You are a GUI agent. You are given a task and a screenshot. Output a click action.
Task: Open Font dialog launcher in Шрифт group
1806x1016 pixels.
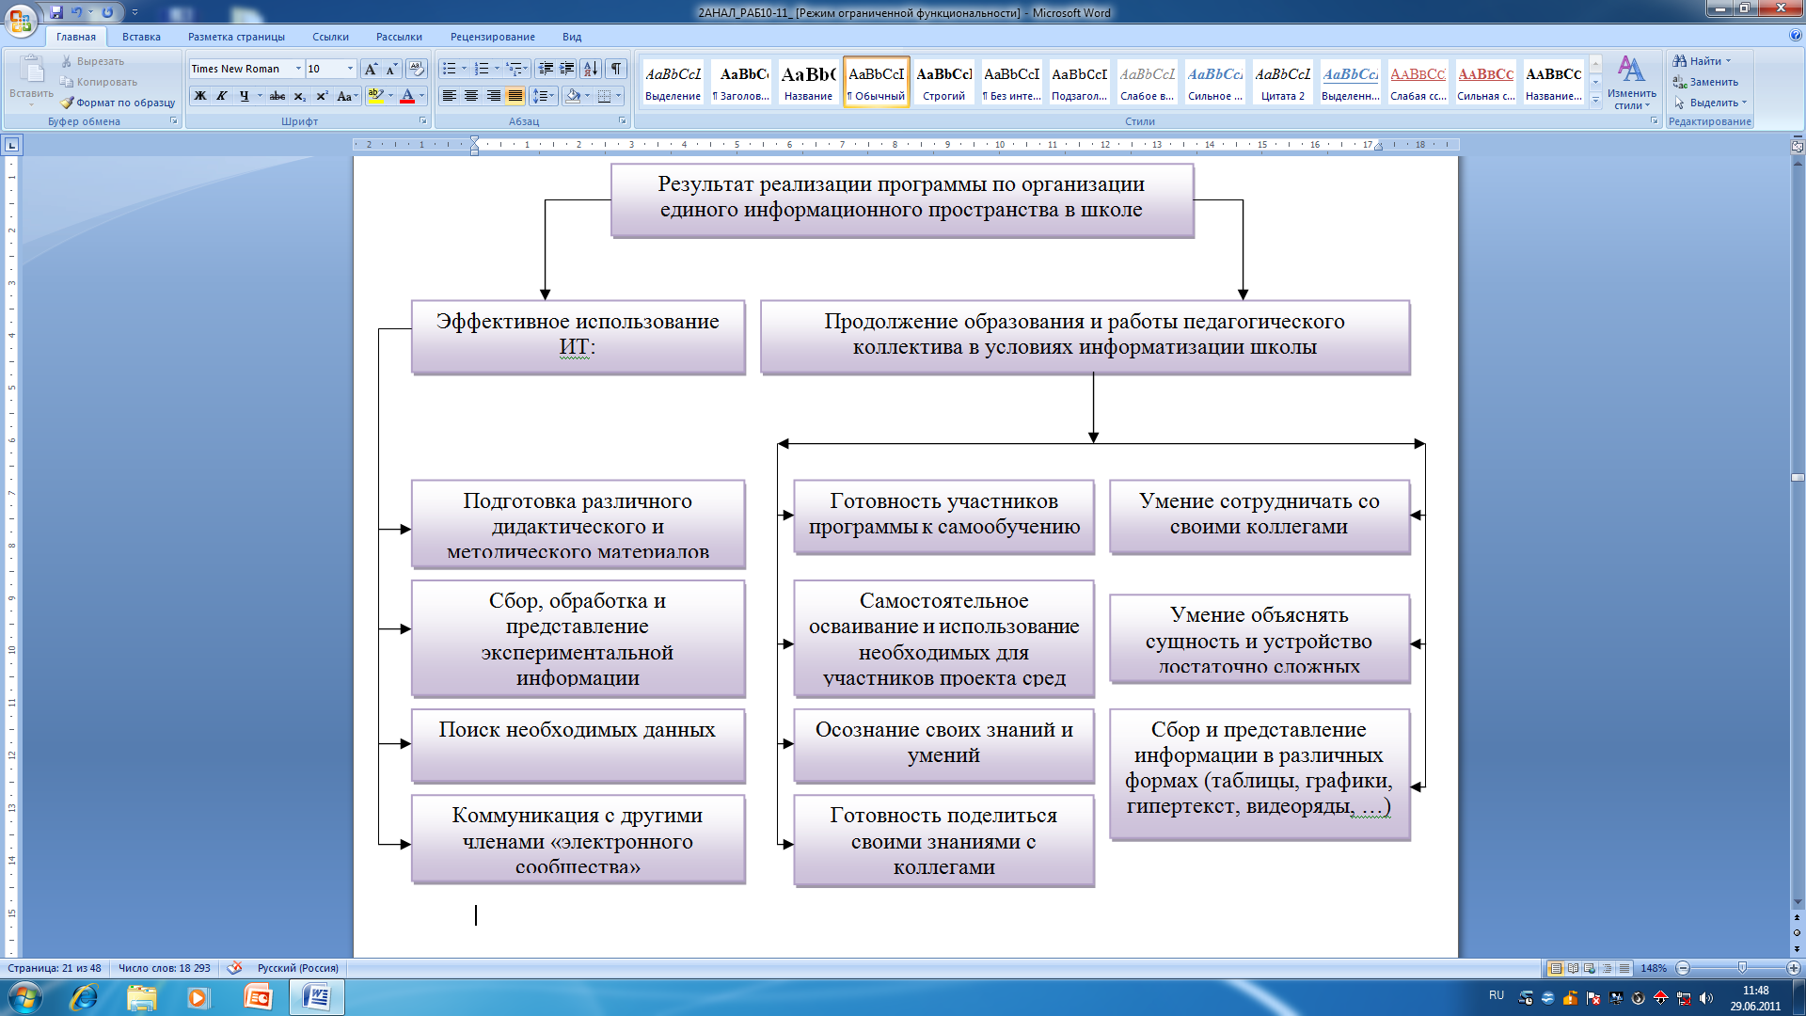(423, 120)
